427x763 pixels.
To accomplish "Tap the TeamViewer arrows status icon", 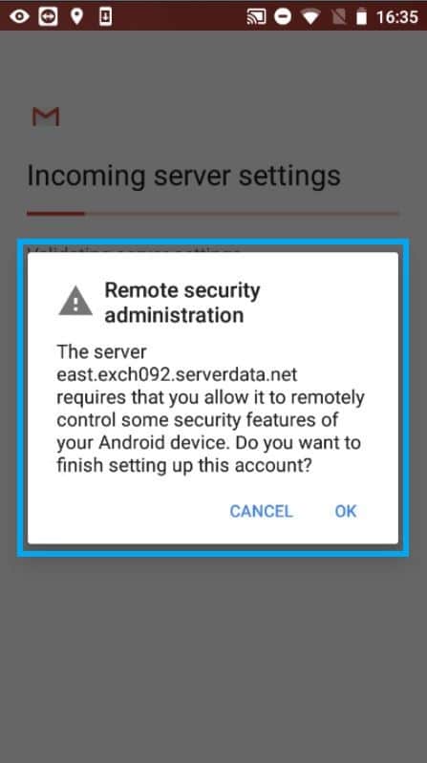I will pyautogui.click(x=48, y=16).
